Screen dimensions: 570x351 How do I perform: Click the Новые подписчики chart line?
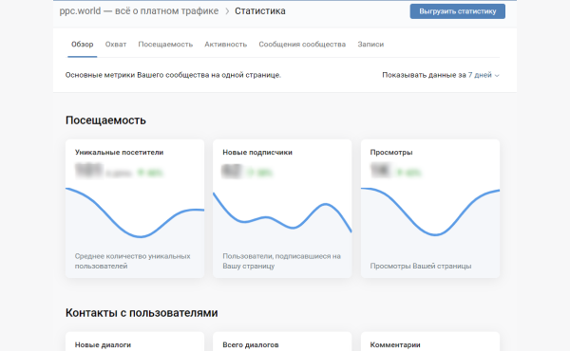tap(282, 216)
